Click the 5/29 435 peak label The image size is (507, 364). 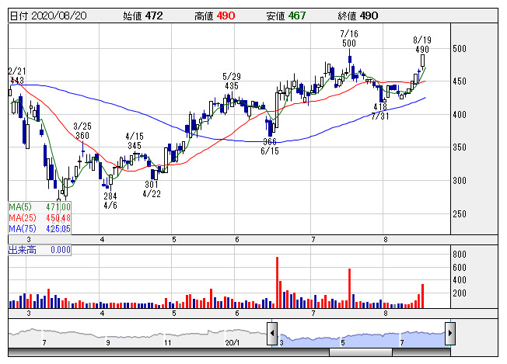(232, 81)
